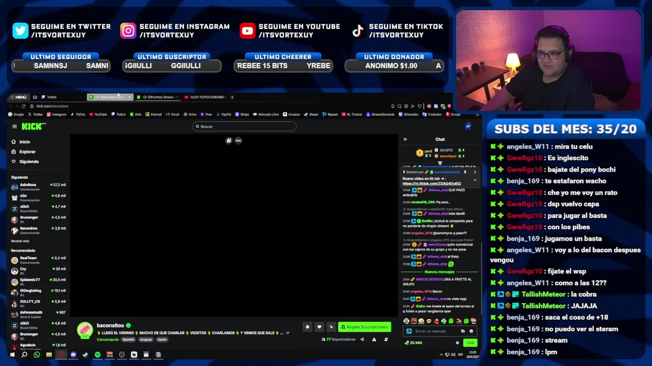The image size is (652, 366).
Task: Switch to Diffrentwo Stream browser tab
Action: click(x=159, y=97)
